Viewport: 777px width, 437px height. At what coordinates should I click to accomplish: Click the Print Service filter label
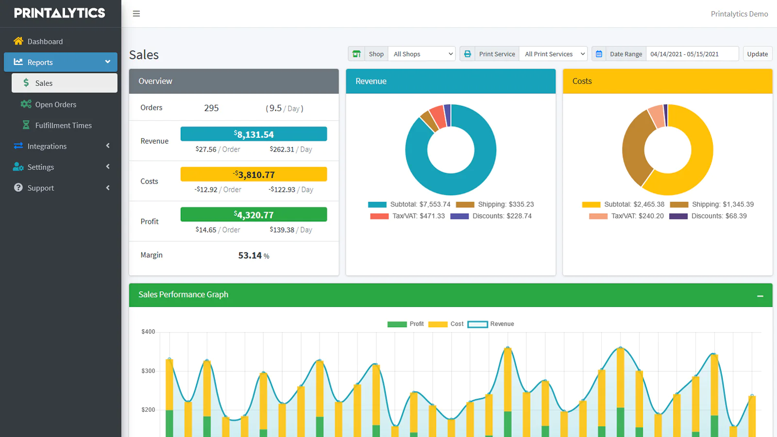pos(497,54)
